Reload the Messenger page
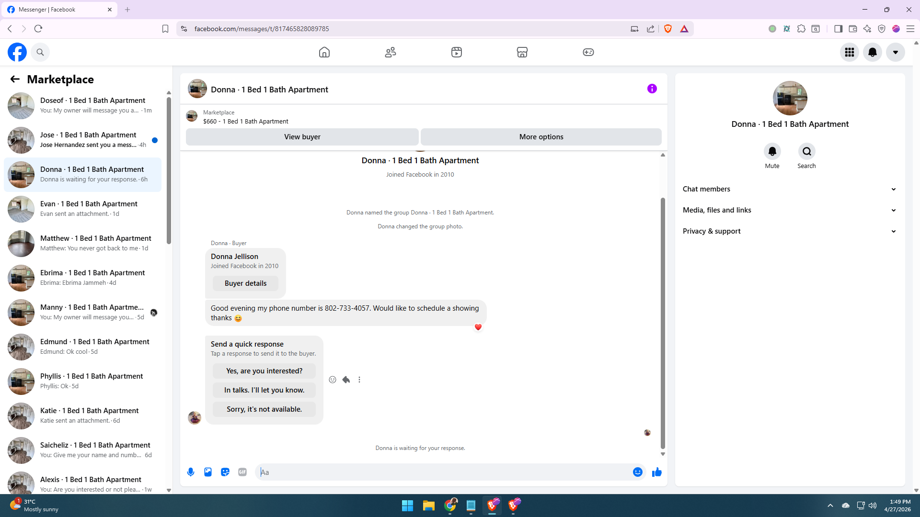The width and height of the screenshot is (920, 517). coord(38,29)
